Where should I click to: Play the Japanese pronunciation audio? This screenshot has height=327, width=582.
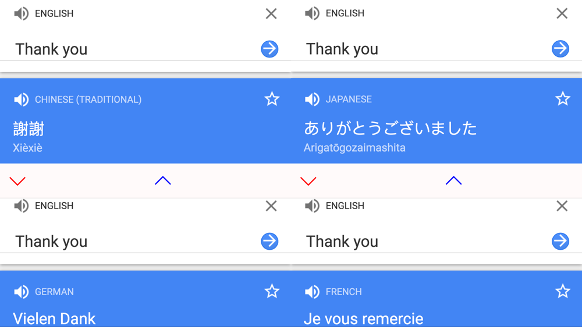[x=312, y=99]
